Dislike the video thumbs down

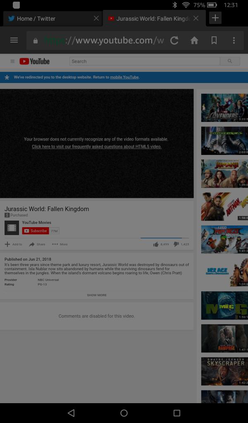181,245
